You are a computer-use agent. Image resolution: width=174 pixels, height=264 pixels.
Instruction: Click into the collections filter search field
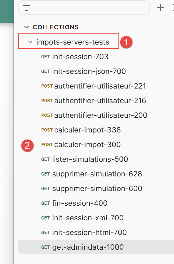point(89,8)
